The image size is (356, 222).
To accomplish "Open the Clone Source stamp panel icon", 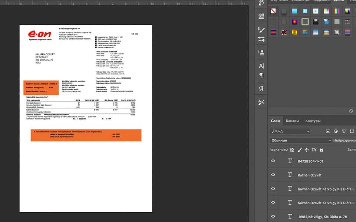I will (x=261, y=52).
